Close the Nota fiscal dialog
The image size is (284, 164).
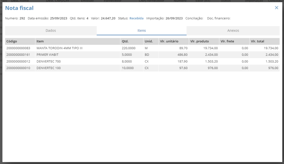tap(277, 7)
